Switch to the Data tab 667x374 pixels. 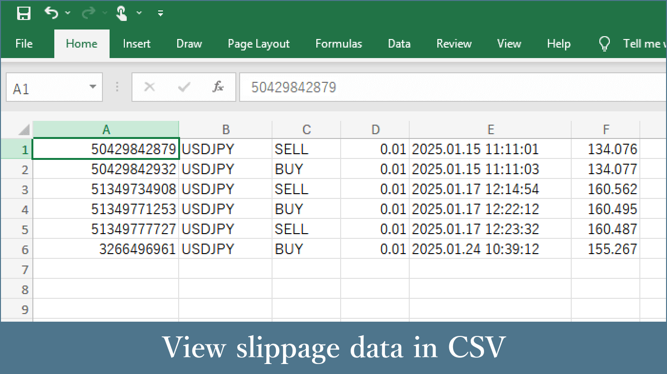point(399,44)
